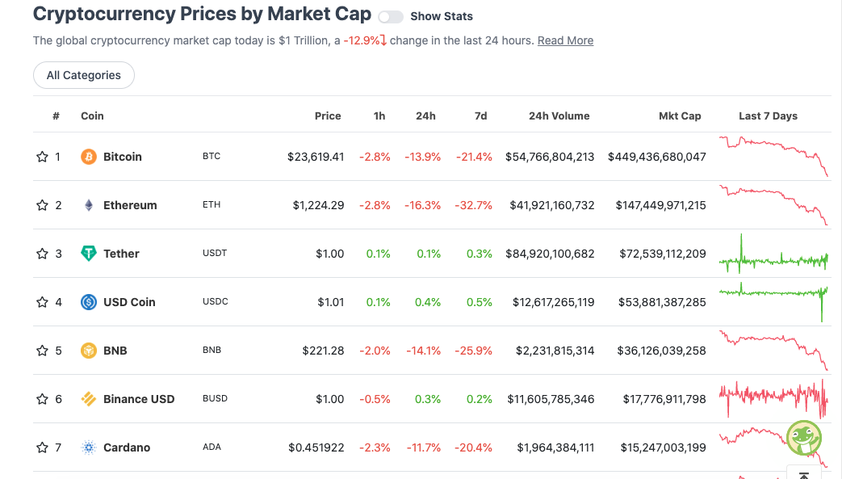Screen dimensions: 842x479
Task: Click the USD Coin logo icon
Action: 89,301
